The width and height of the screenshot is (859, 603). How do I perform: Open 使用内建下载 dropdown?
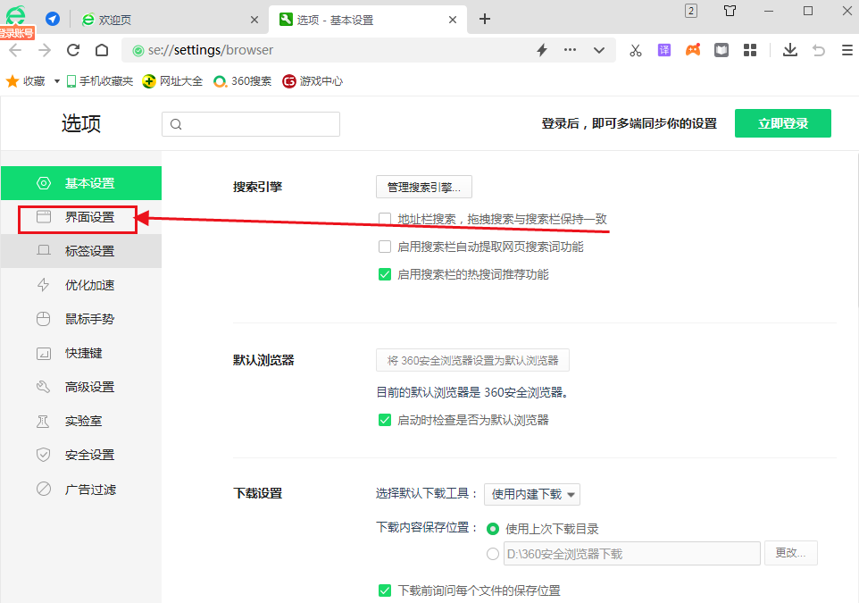[532, 494]
